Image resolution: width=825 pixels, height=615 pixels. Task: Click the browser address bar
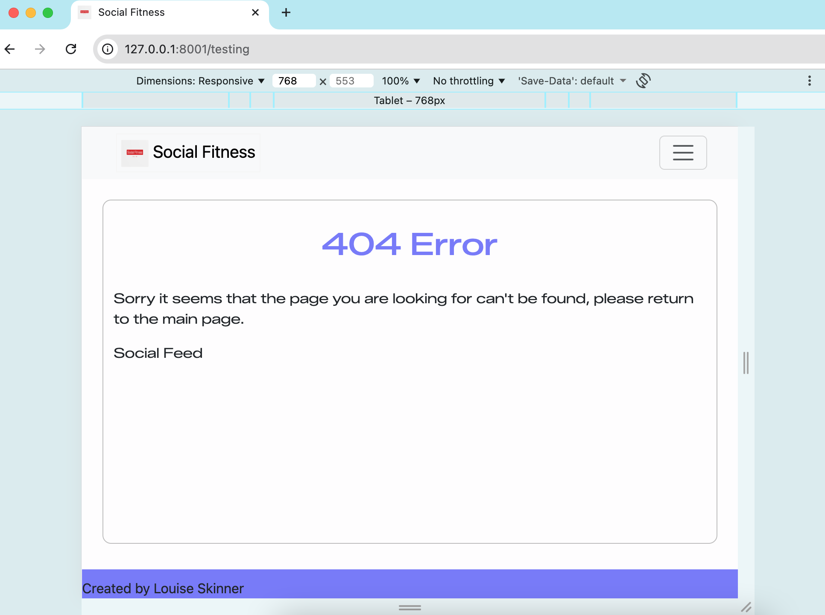[299, 49]
